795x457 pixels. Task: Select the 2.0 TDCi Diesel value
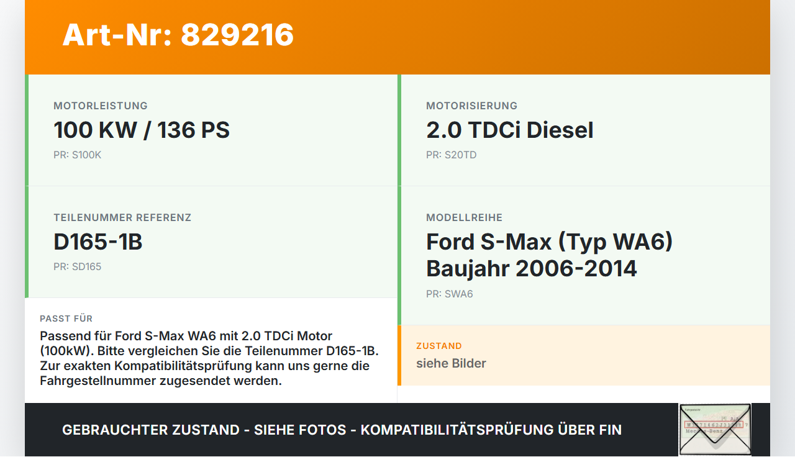510,130
